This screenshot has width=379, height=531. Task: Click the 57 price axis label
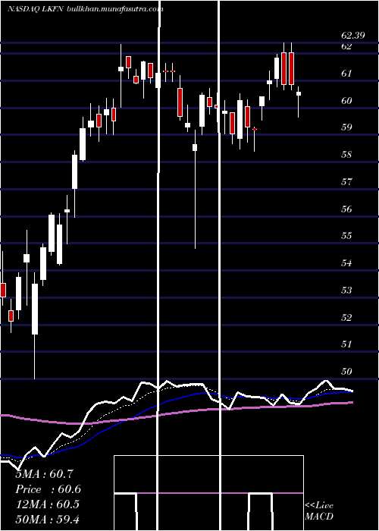(346, 182)
